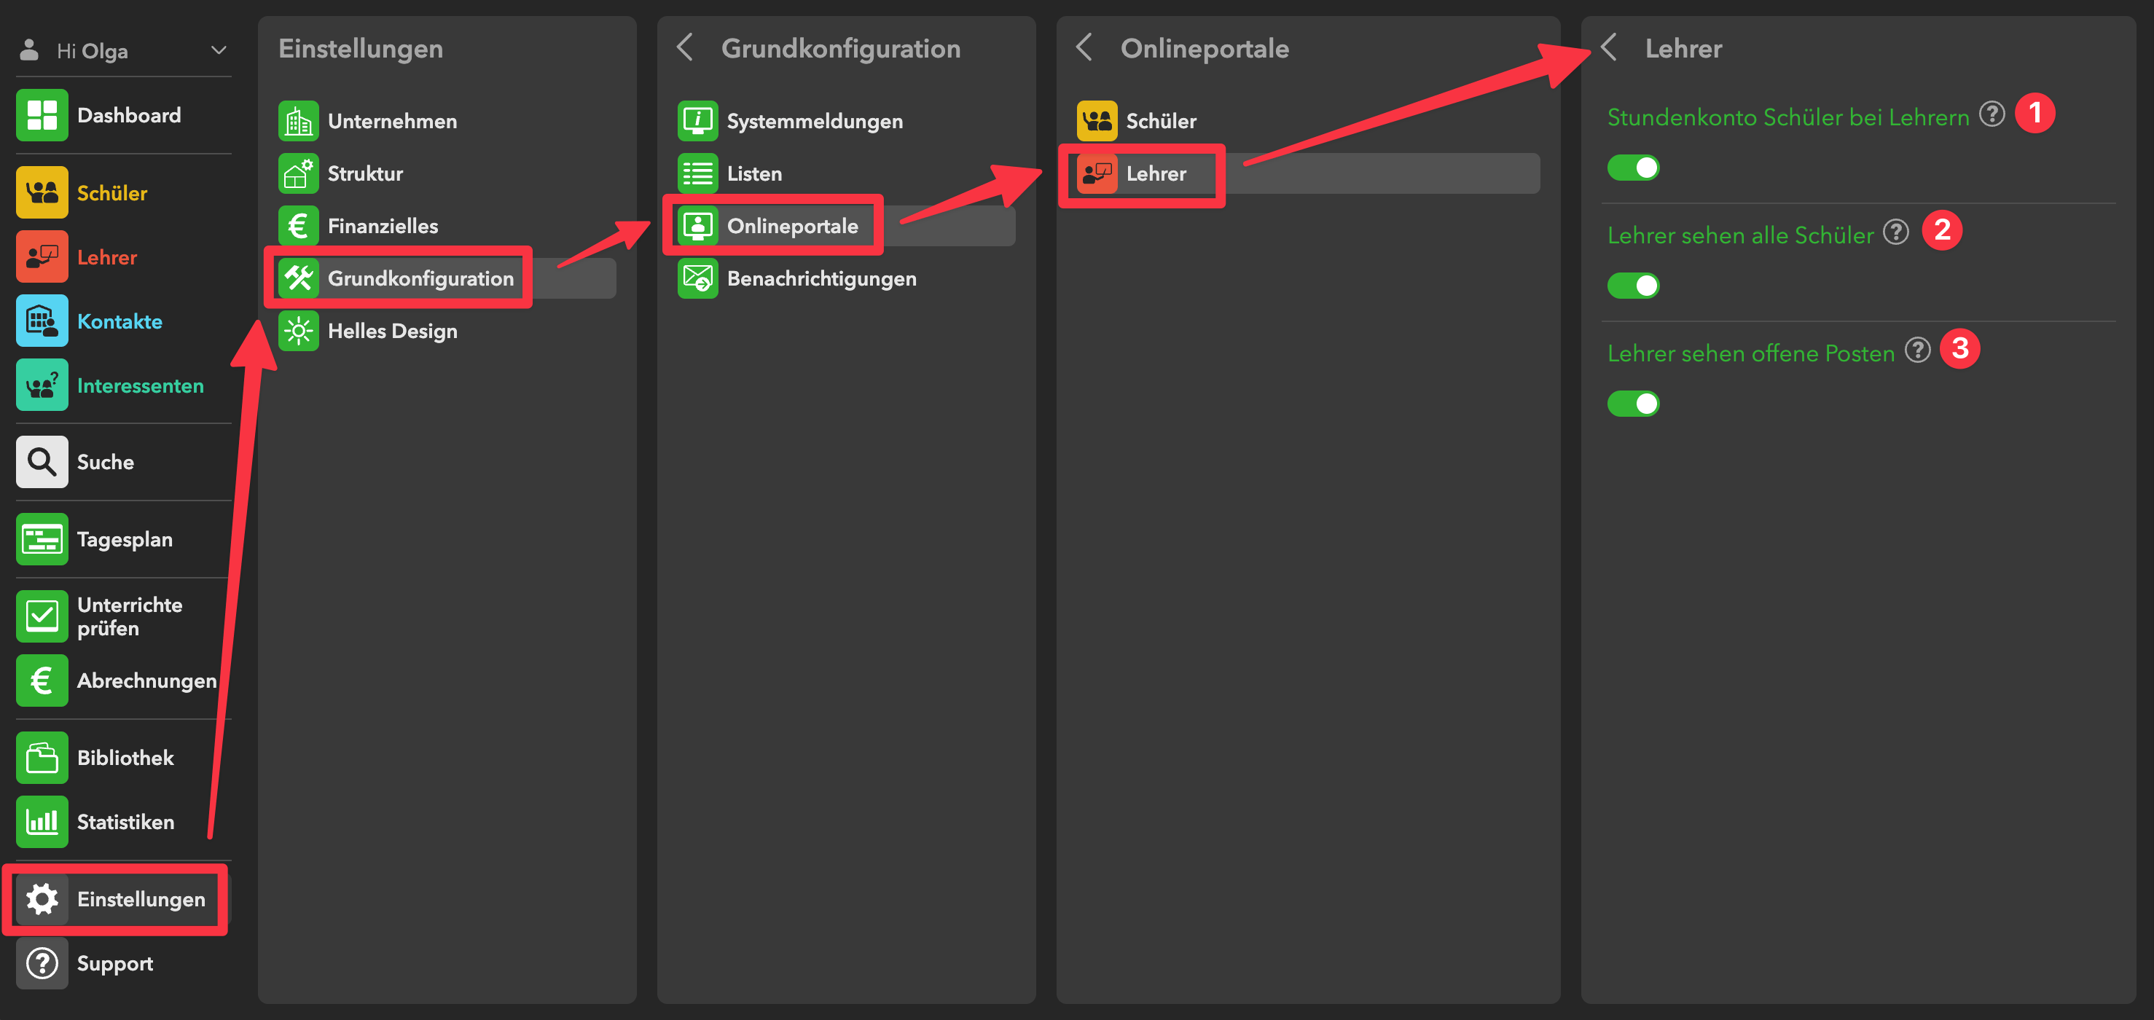The height and width of the screenshot is (1020, 2154).
Task: Open Listen configuration
Action: (x=846, y=174)
